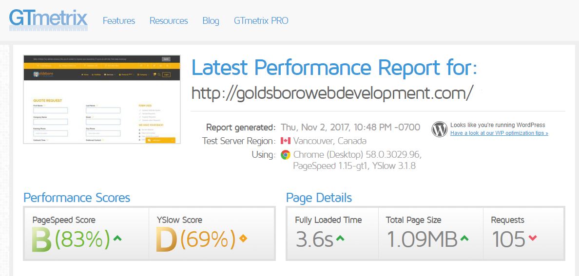The width and height of the screenshot is (579, 276).
Task: Open GTmetrix PRO page
Action: tap(261, 20)
